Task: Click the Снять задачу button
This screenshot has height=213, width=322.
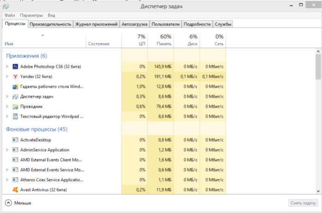Action: pos(303,203)
